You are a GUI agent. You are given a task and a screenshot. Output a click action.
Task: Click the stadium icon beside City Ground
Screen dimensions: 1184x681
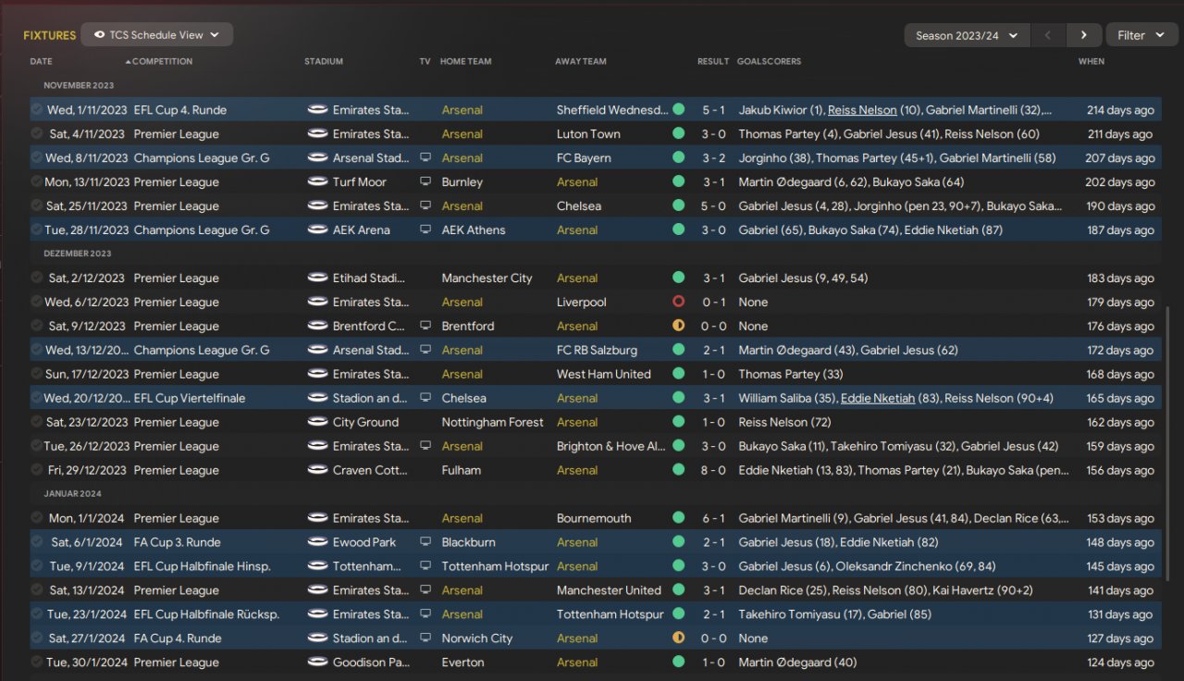317,423
